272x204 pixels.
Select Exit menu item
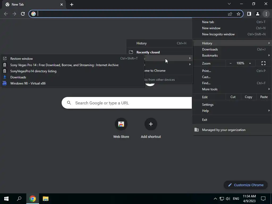[232, 120]
